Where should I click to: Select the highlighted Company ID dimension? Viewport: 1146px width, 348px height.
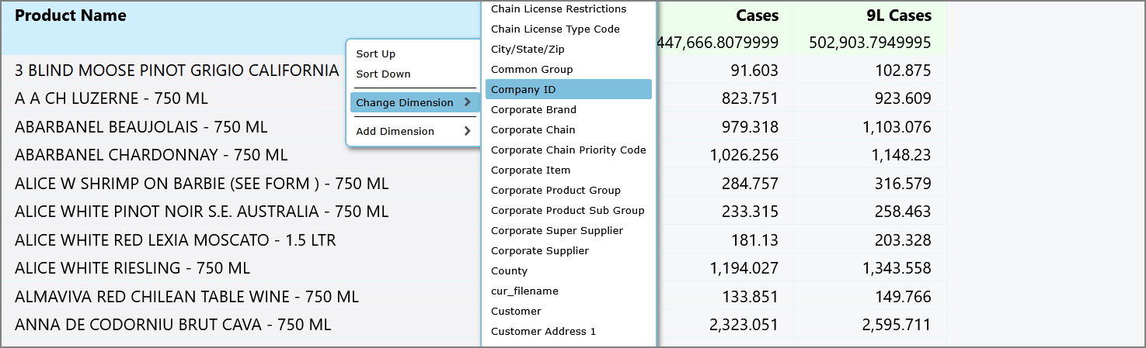click(569, 89)
